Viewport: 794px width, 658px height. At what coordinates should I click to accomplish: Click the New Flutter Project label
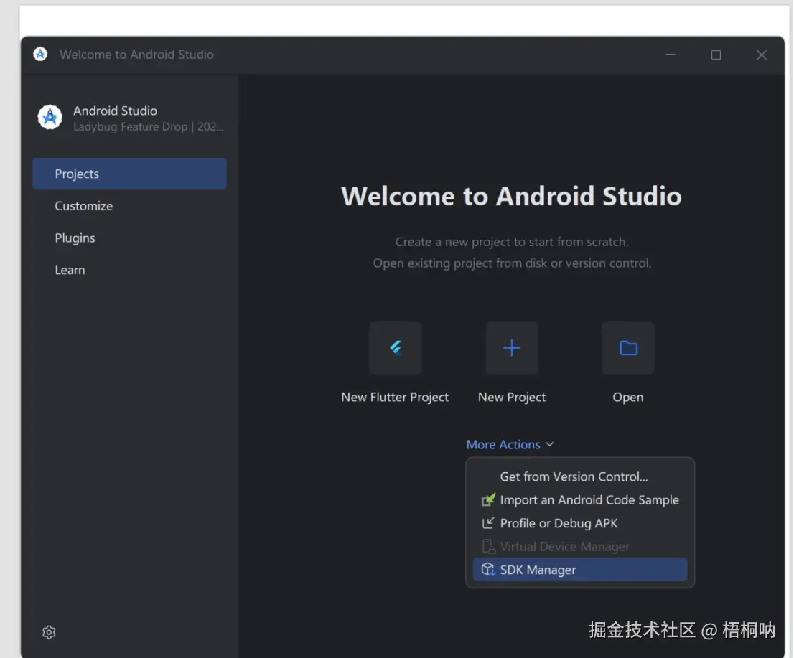[395, 398]
